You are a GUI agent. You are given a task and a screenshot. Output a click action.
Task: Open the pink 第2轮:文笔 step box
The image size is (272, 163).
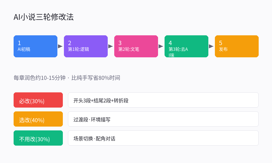point(136,46)
